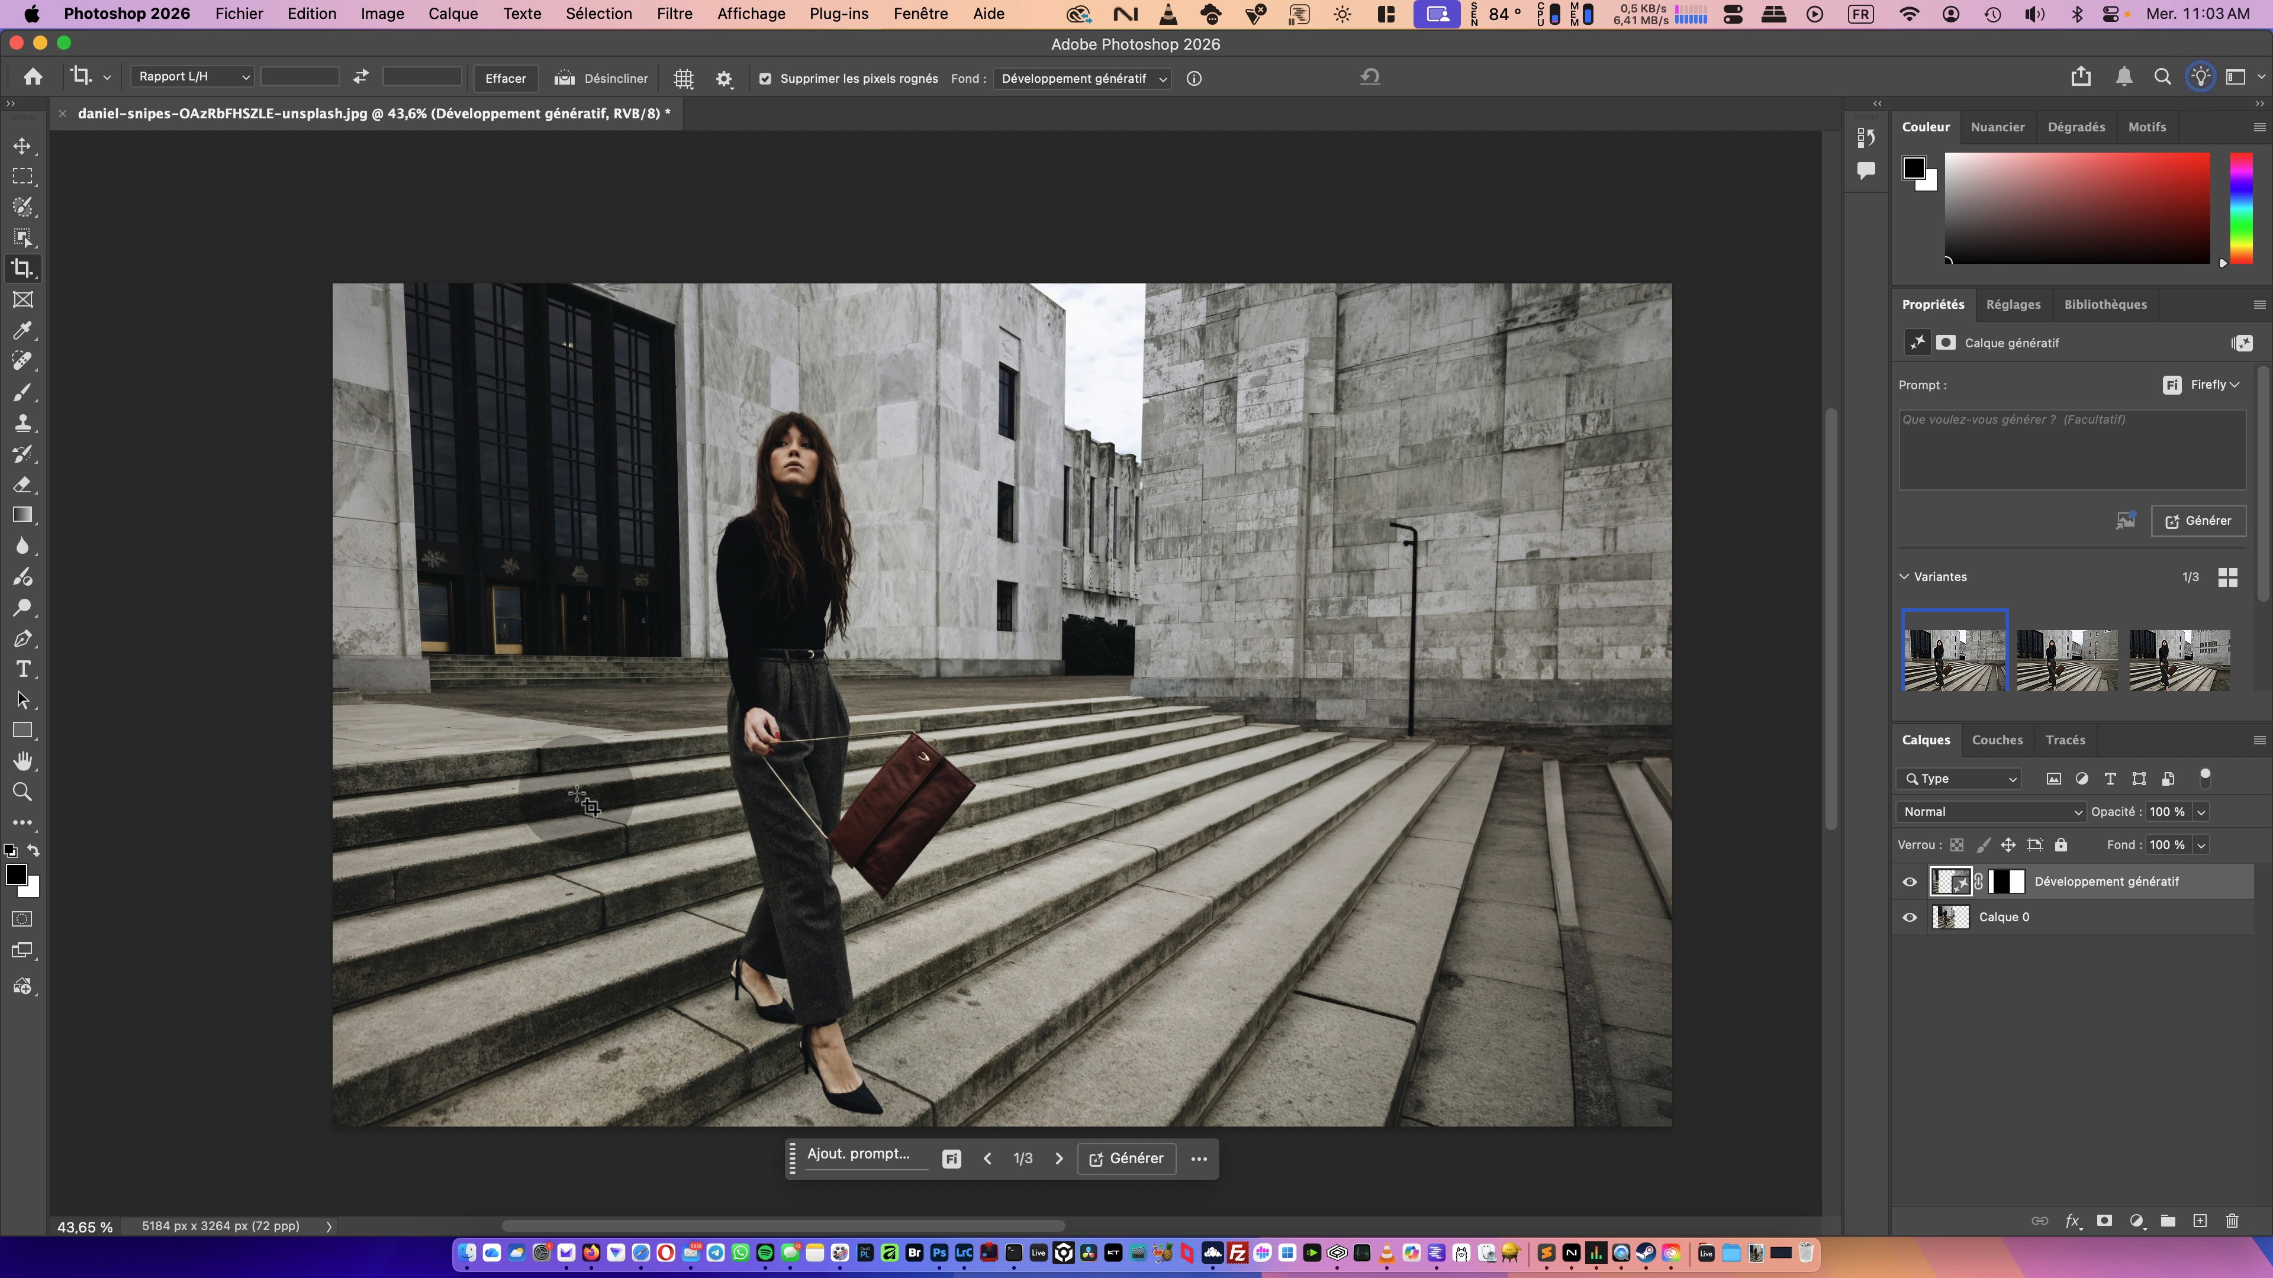The height and width of the screenshot is (1278, 2273).
Task: Collapse the Variantes section
Action: [x=1904, y=577]
